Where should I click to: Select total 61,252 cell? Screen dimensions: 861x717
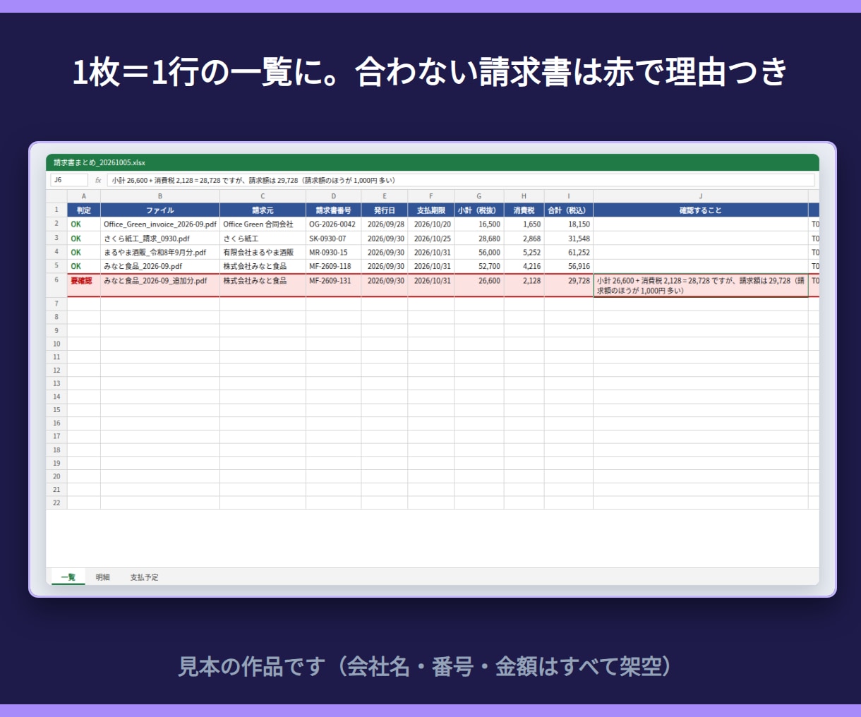pos(569,252)
